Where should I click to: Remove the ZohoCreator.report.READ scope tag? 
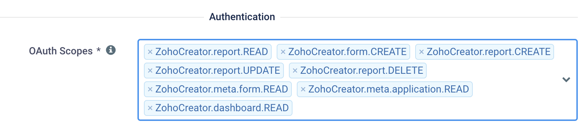coord(150,52)
